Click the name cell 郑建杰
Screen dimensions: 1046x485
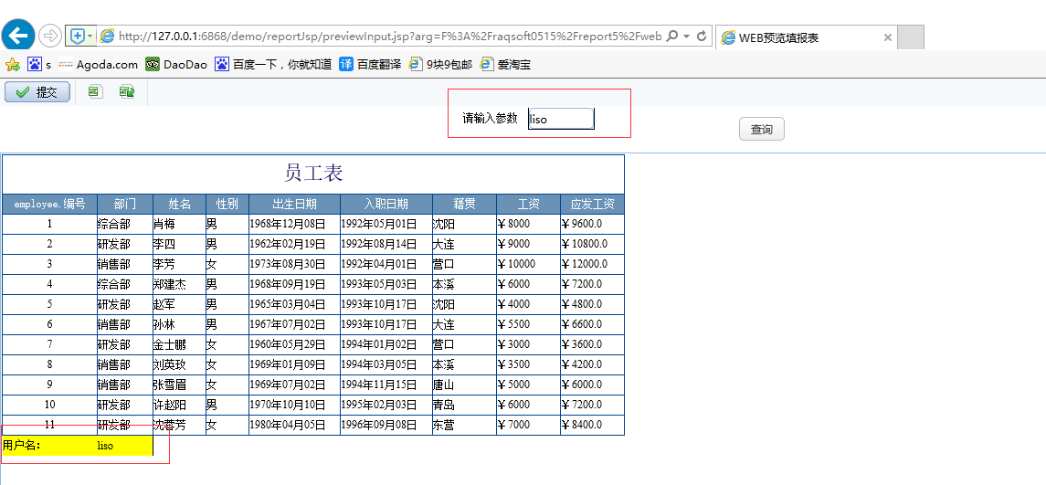(179, 284)
